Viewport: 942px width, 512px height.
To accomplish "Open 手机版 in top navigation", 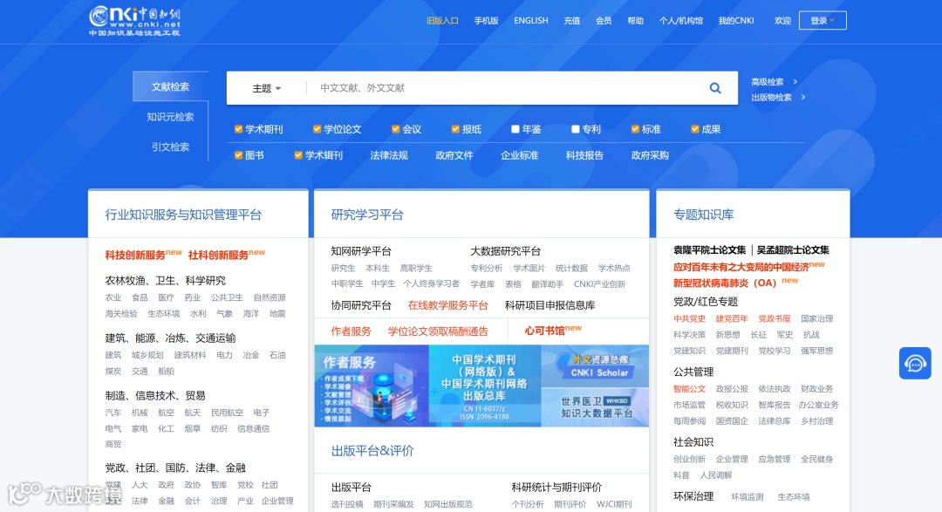I will click(486, 20).
